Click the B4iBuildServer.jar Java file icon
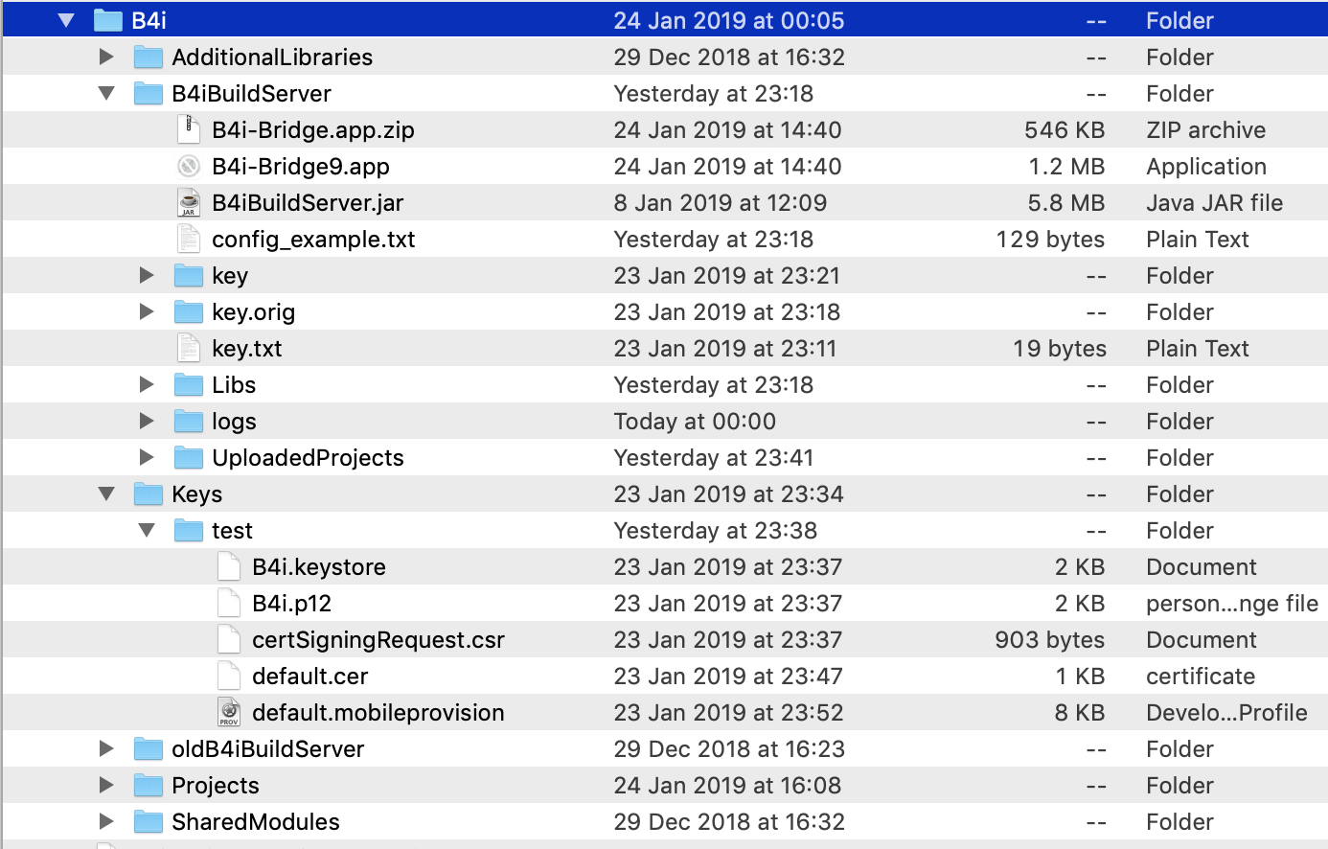This screenshot has width=1328, height=849. click(189, 203)
